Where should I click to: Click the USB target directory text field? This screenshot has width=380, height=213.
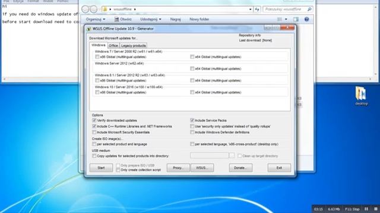point(210,156)
